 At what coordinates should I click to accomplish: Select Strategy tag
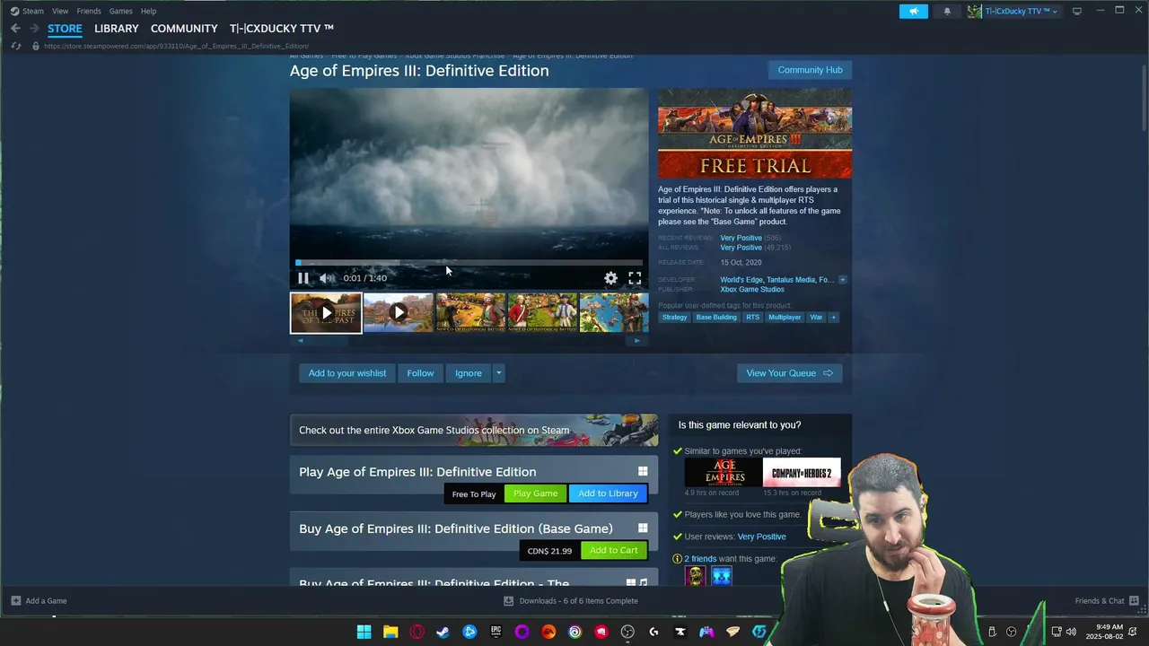click(x=674, y=317)
